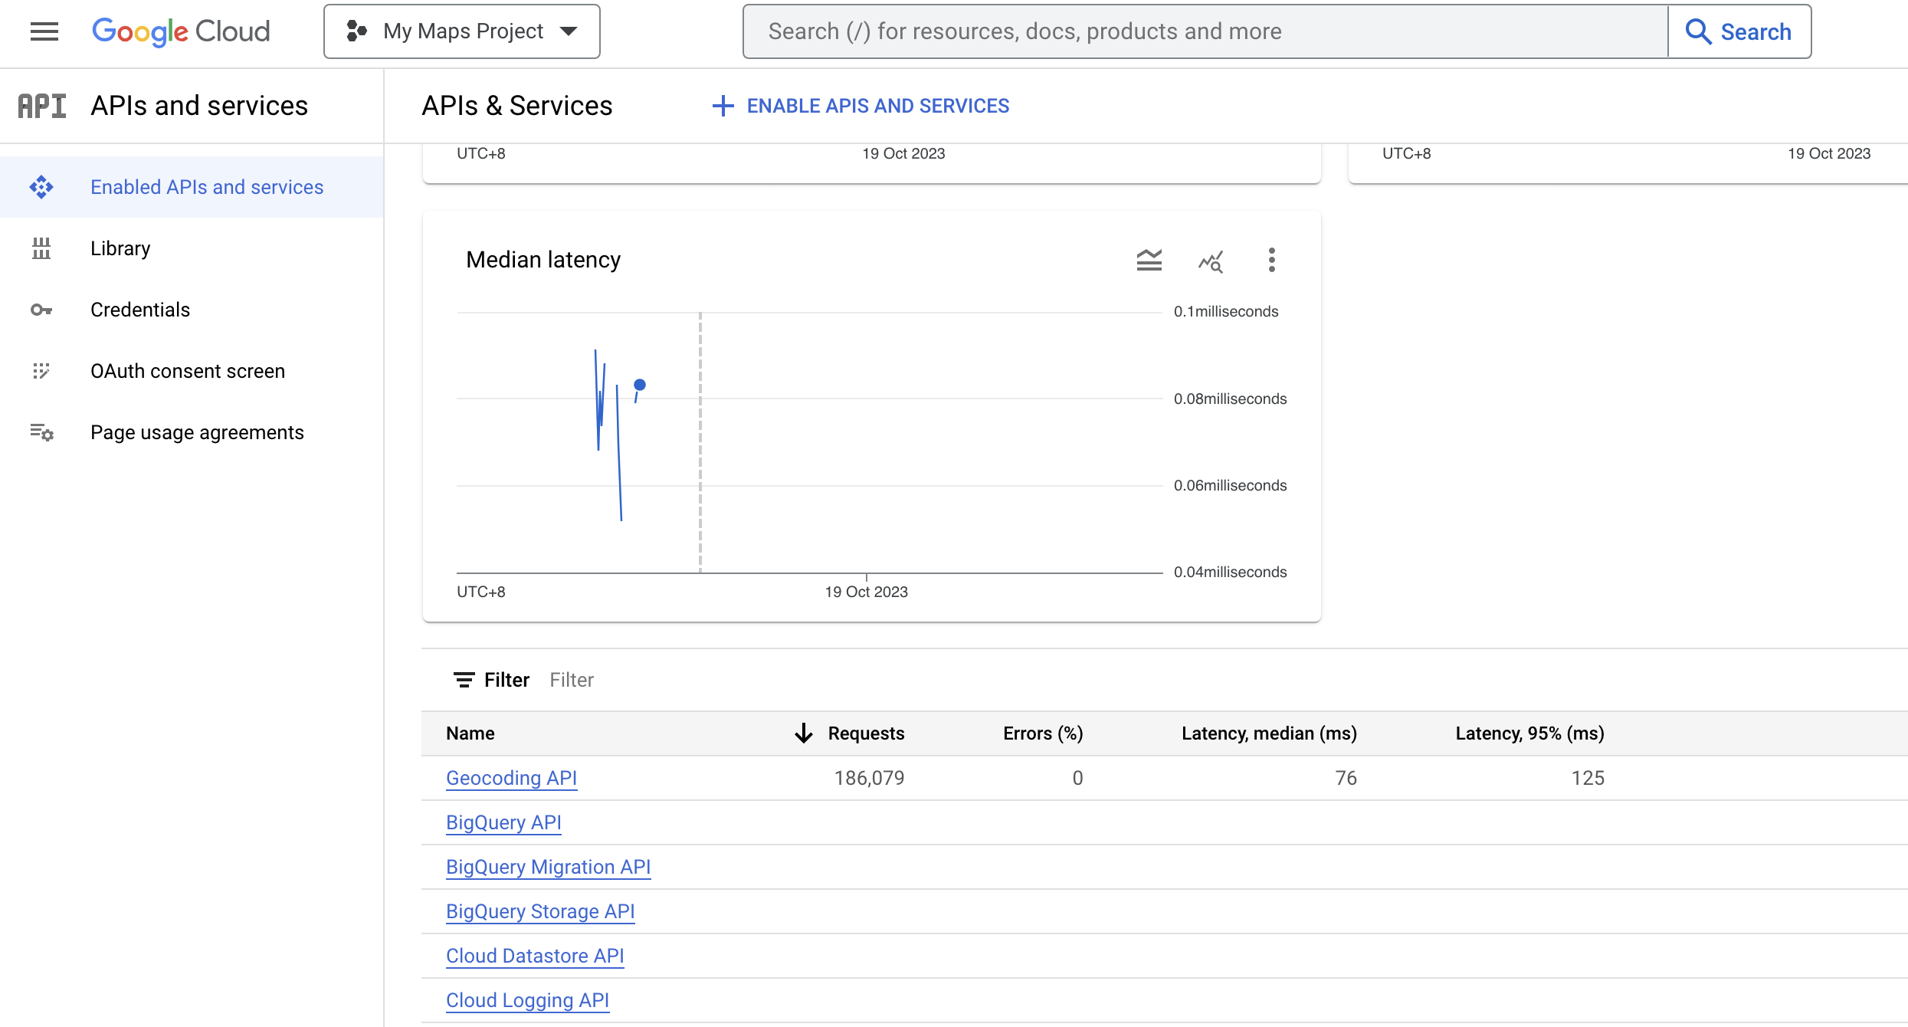Screen dimensions: 1908x1027
Task: Click the Filter text input field
Action: tap(572, 679)
